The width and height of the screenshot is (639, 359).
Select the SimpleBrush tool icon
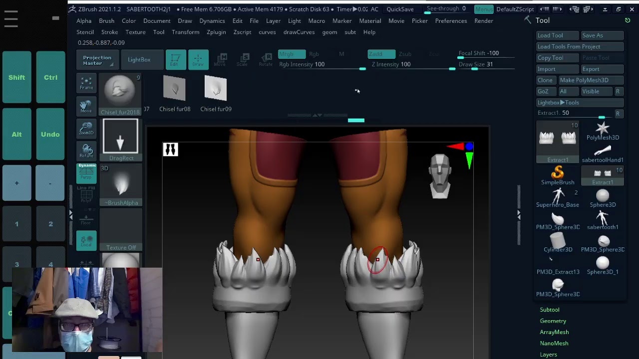pos(558,176)
